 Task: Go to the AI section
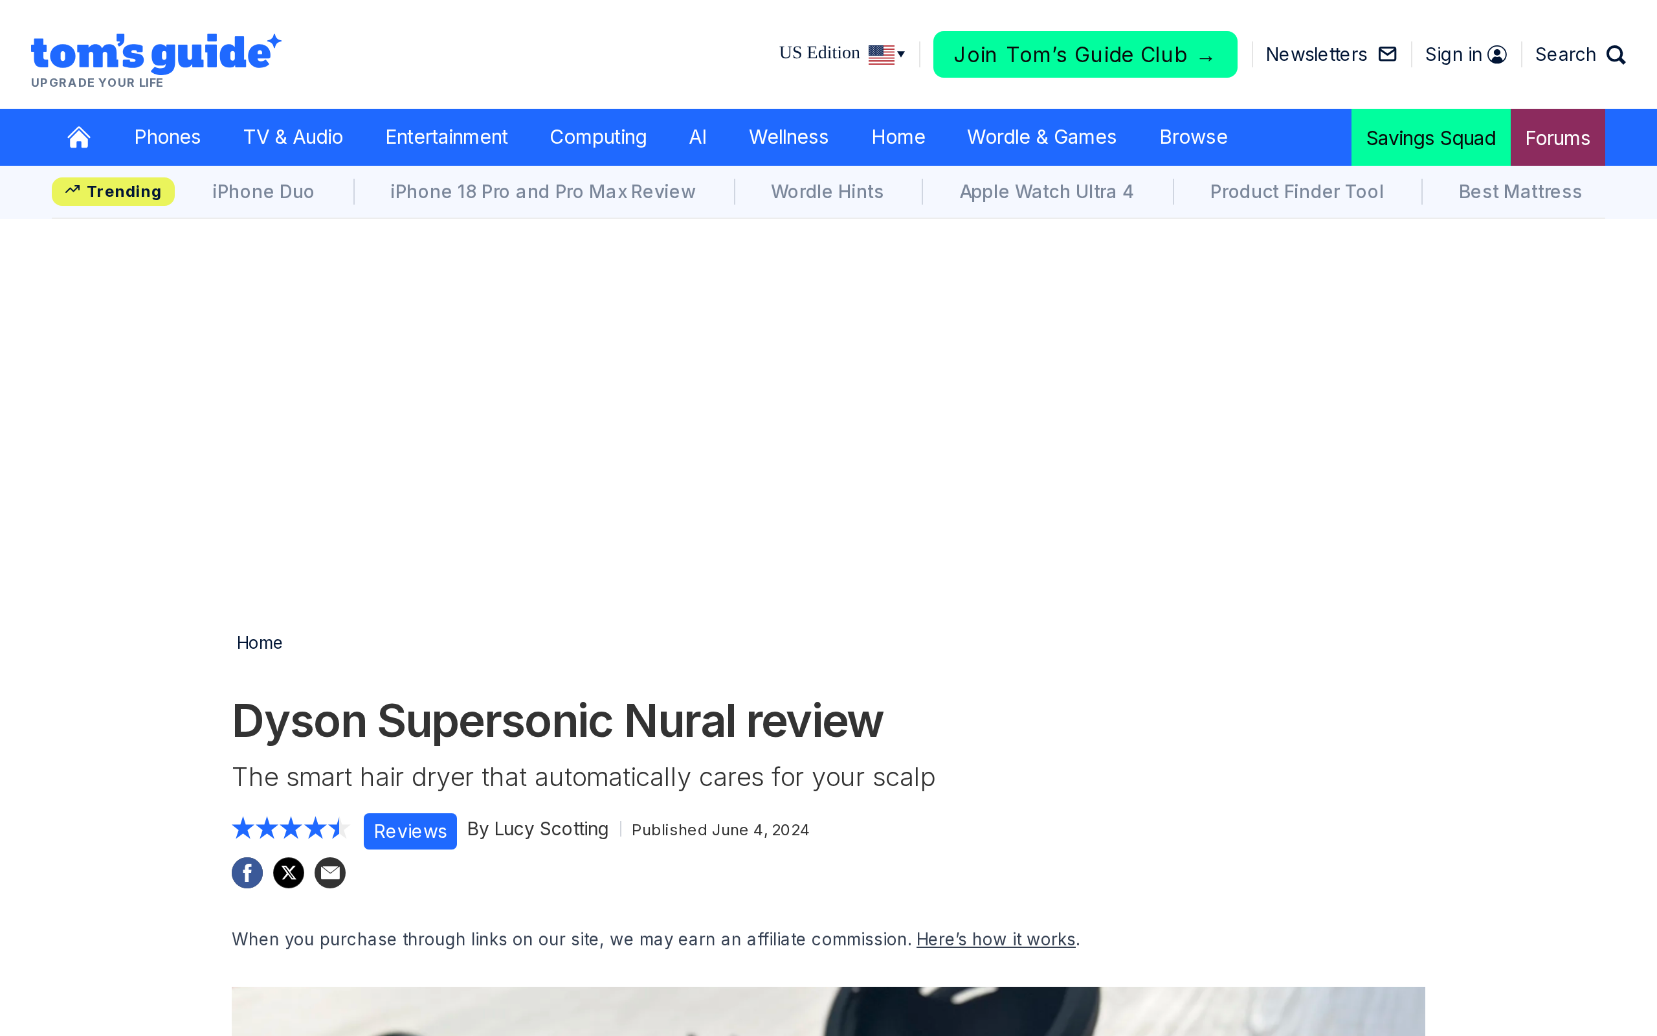(x=698, y=137)
